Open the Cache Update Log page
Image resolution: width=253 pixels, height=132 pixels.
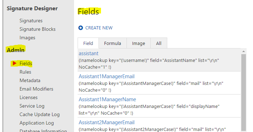40,115
